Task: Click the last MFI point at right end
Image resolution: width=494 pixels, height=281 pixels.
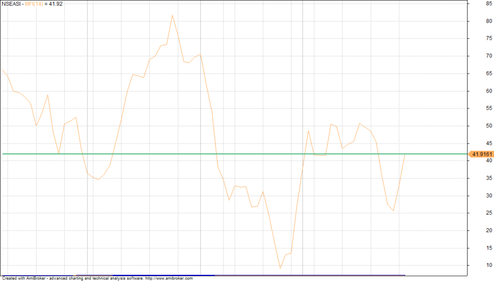Action: click(x=405, y=154)
